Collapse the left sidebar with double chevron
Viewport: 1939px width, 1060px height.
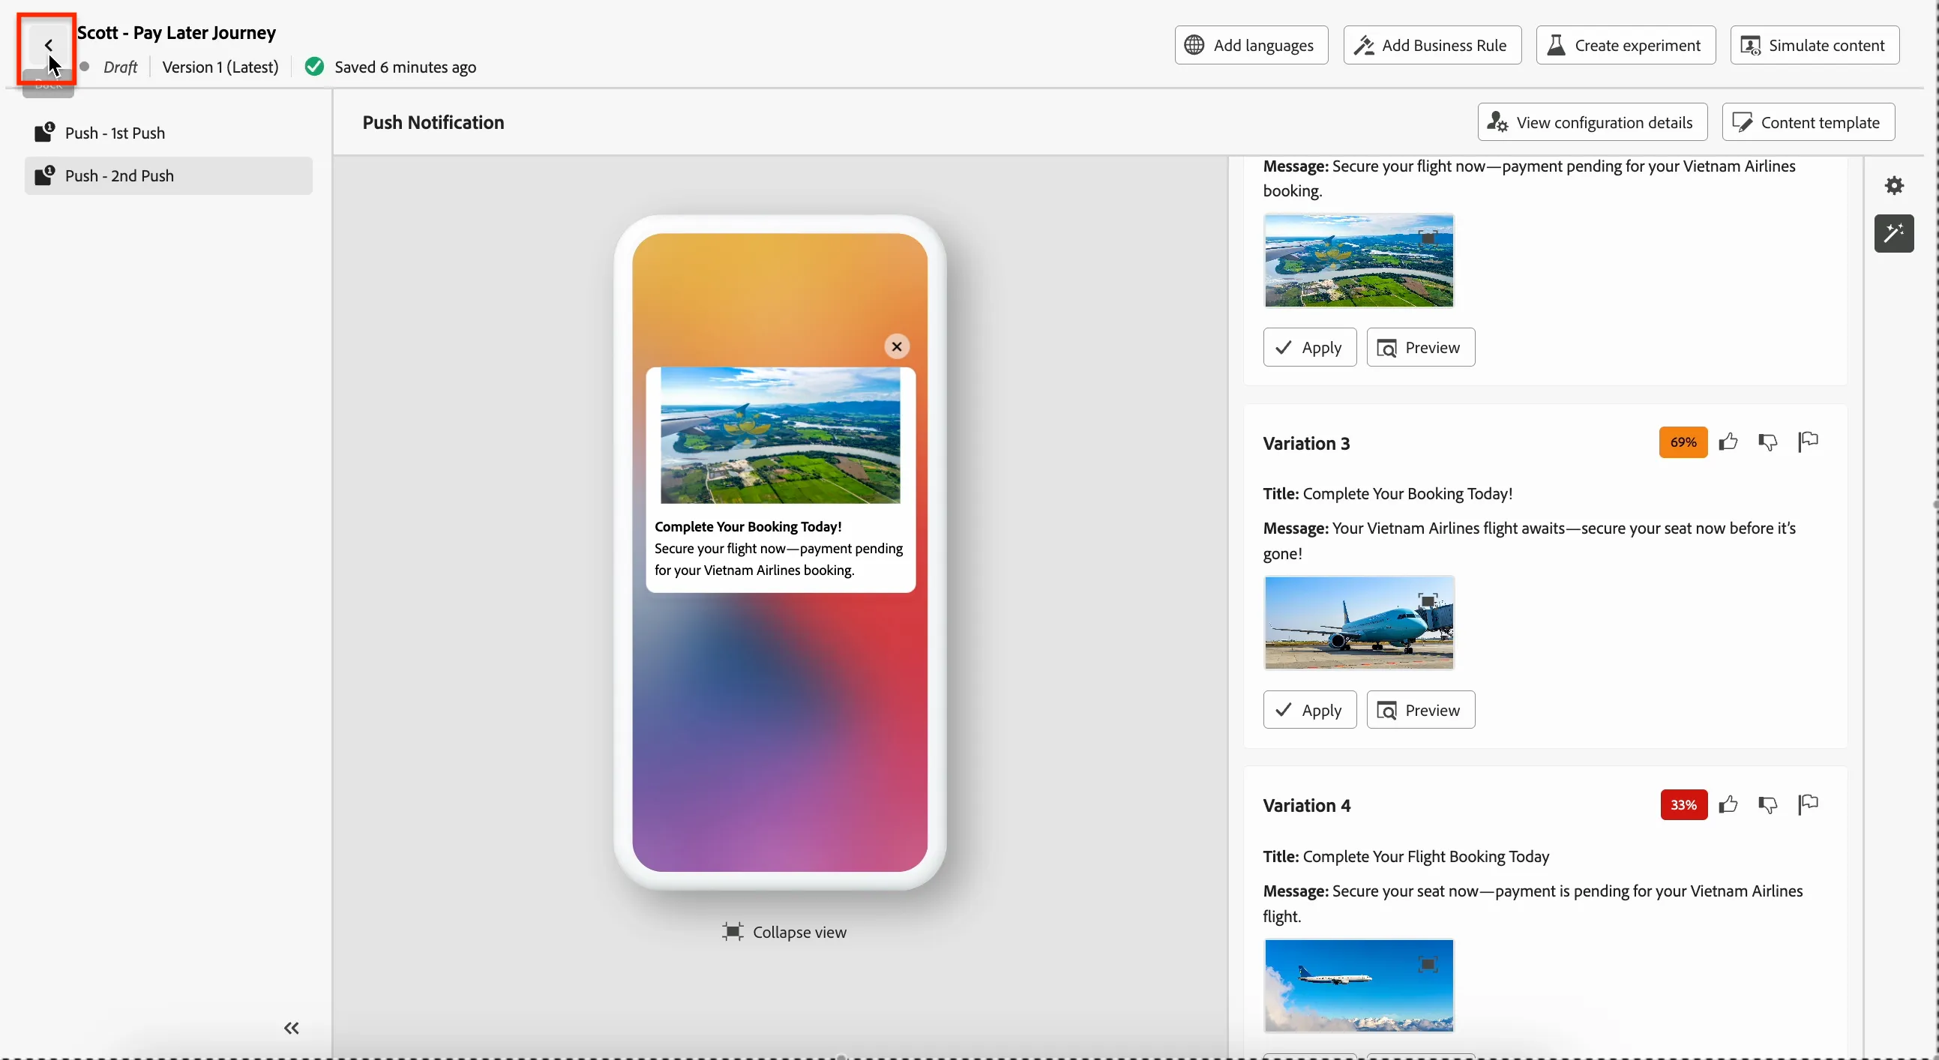(x=292, y=1028)
